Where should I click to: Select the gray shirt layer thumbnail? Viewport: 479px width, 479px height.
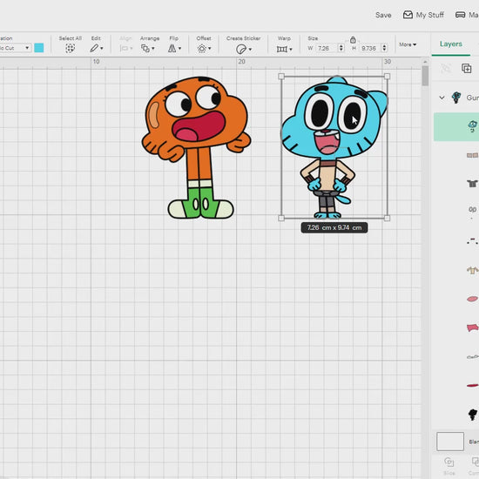[472, 183]
